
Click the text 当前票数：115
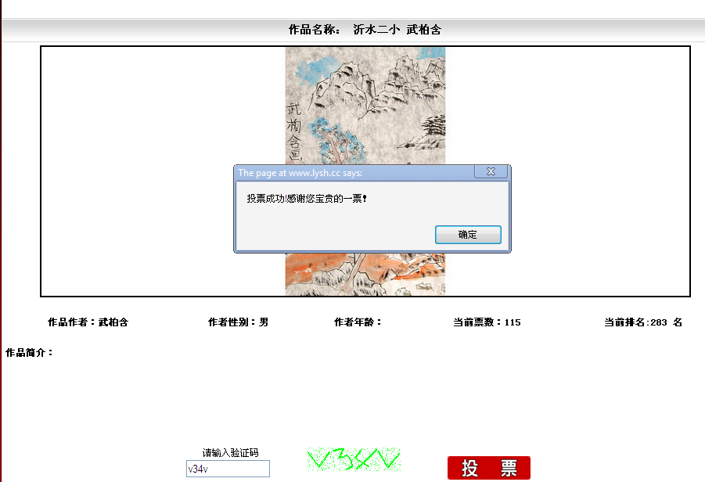[x=487, y=322]
